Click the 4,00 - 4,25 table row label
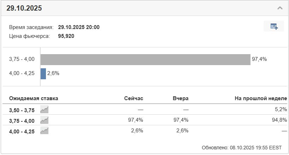The image size is (289, 155). click(22, 131)
